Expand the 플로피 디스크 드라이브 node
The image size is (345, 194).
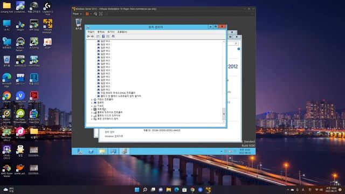(92, 116)
